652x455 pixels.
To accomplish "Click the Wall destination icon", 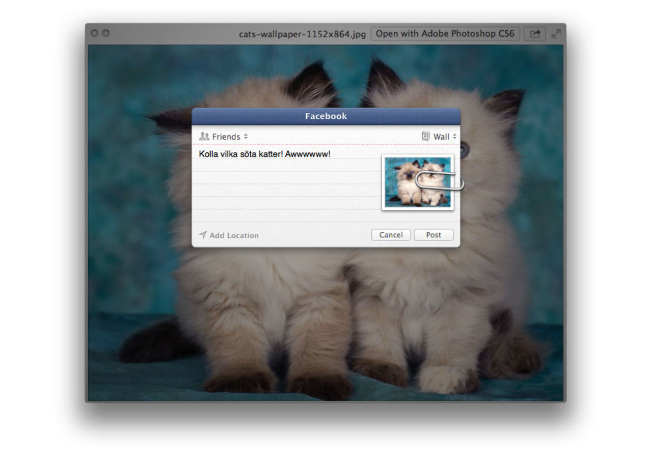I will click(x=424, y=136).
